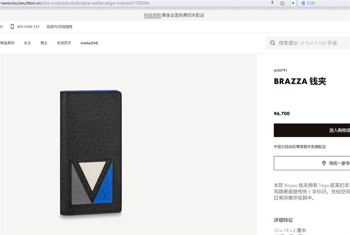Click the lightning bolt speed icon
Viewport: 350px width, 235px height.
272,3
